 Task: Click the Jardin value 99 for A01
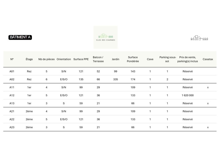(x=115, y=71)
